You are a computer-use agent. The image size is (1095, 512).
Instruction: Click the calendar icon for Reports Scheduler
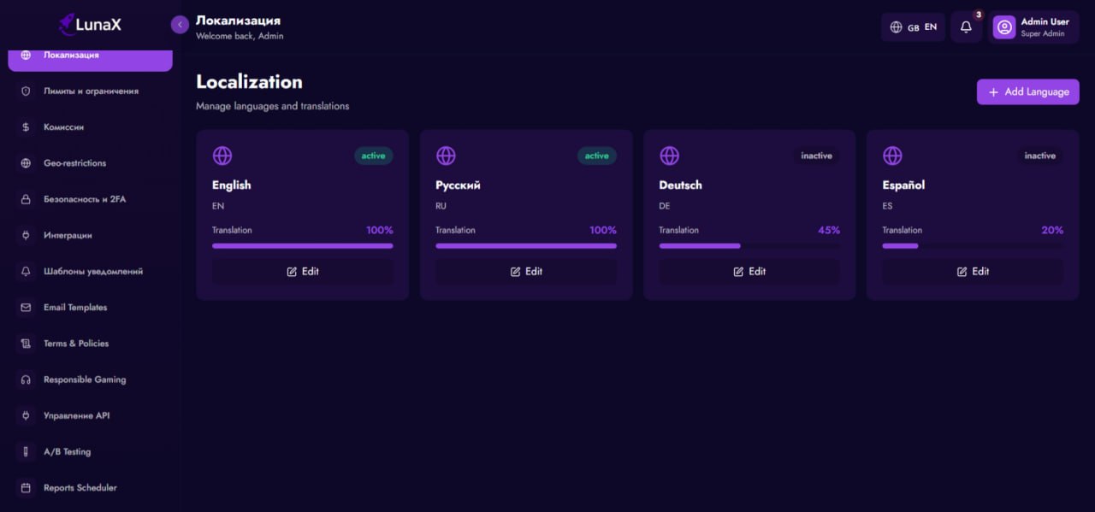[x=26, y=488]
